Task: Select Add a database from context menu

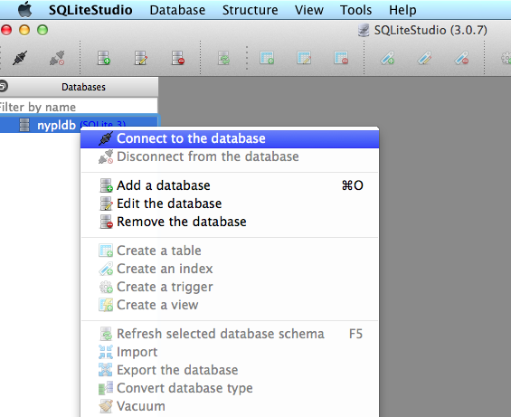Action: point(230,185)
